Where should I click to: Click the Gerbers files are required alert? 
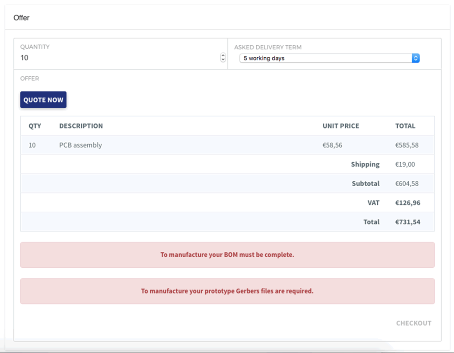pyautogui.click(x=227, y=291)
